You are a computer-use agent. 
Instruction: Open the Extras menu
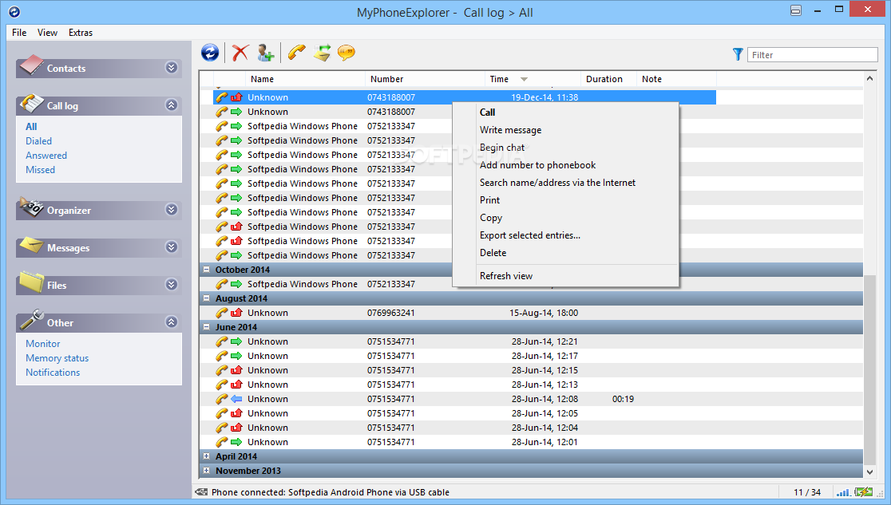pos(81,33)
